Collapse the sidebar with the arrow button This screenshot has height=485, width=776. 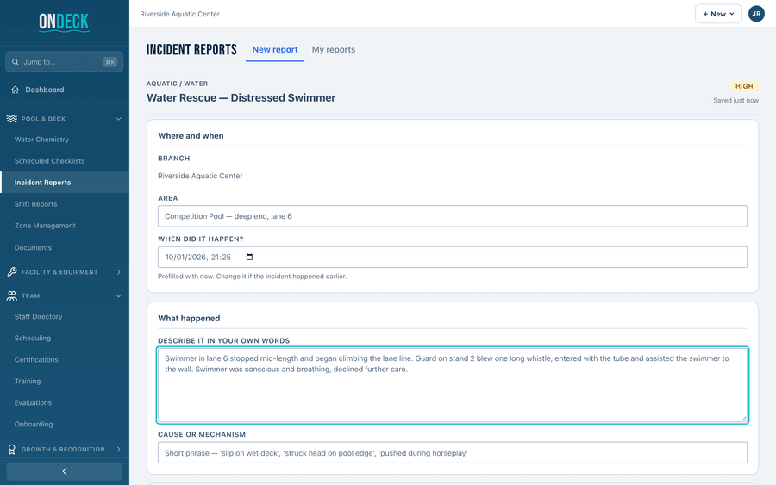(65, 471)
